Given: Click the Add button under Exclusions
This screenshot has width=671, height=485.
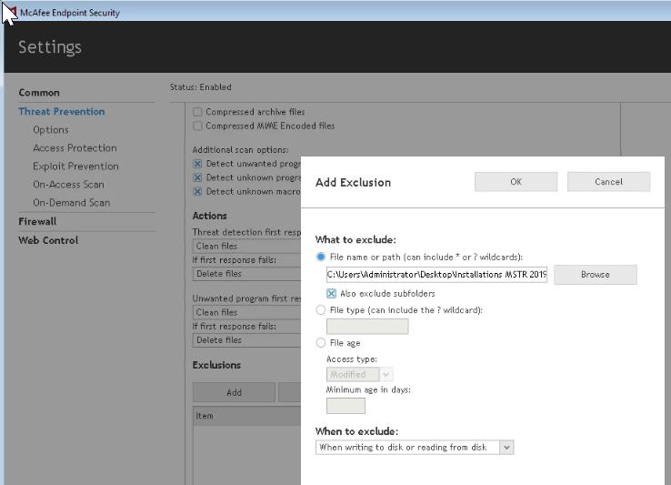Looking at the screenshot, I should (234, 392).
